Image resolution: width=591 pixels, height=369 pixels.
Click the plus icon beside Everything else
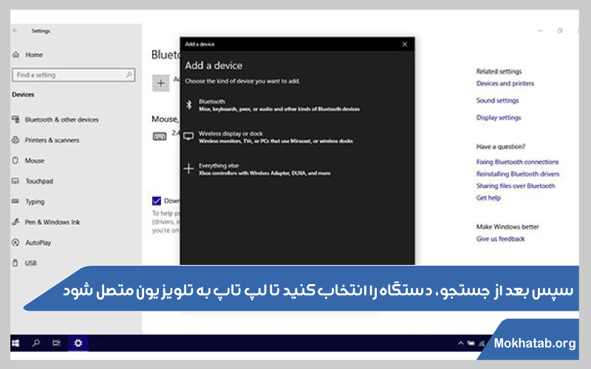tap(188, 168)
